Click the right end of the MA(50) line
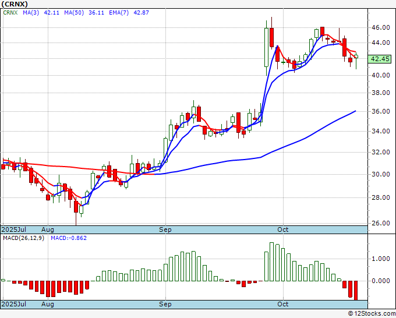Screen dimensions: 396x318 [355, 111]
